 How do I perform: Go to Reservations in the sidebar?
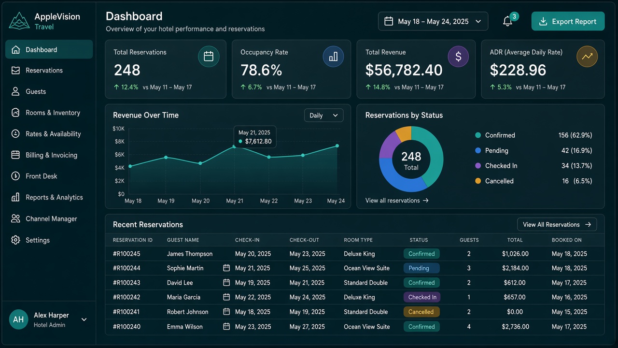coord(49,71)
